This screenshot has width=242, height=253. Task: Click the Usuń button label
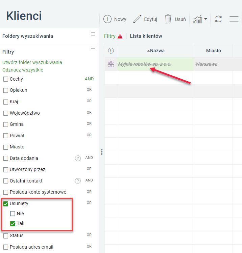tap(180, 19)
